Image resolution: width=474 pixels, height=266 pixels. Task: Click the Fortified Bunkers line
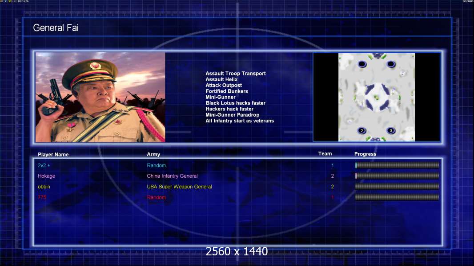pyautogui.click(x=227, y=91)
